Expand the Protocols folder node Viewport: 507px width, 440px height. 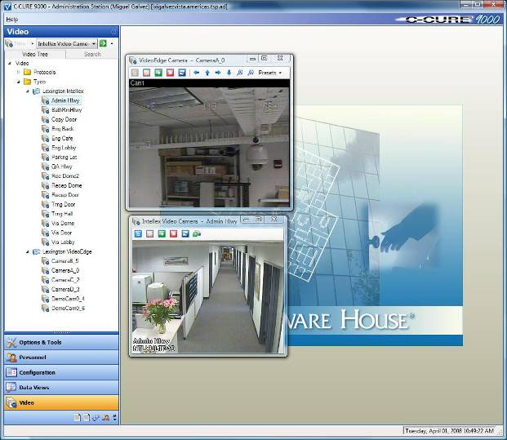19,72
